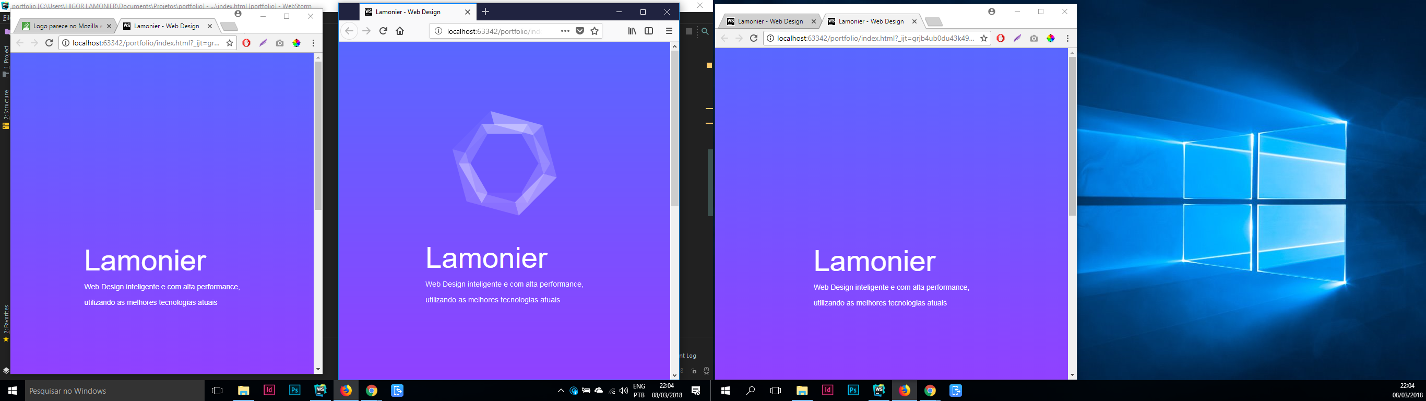Reload the page in Firefox
1426x401 pixels.
click(383, 31)
